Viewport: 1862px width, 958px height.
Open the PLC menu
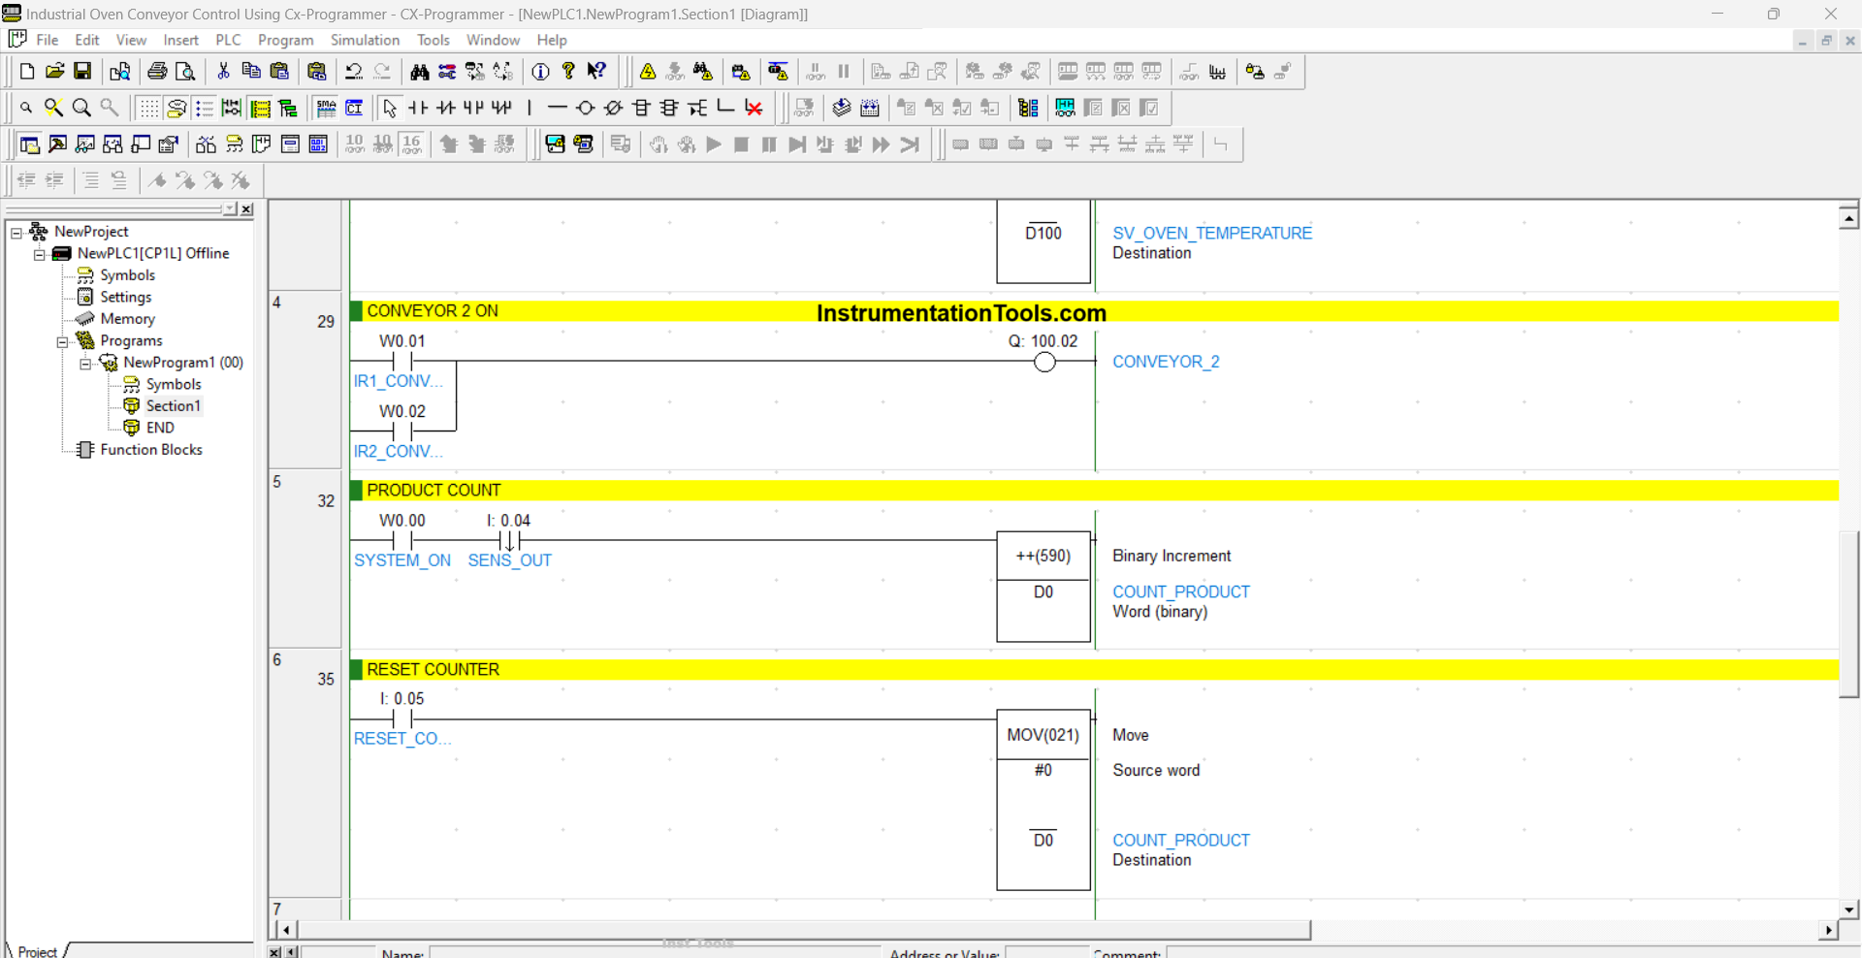228,40
